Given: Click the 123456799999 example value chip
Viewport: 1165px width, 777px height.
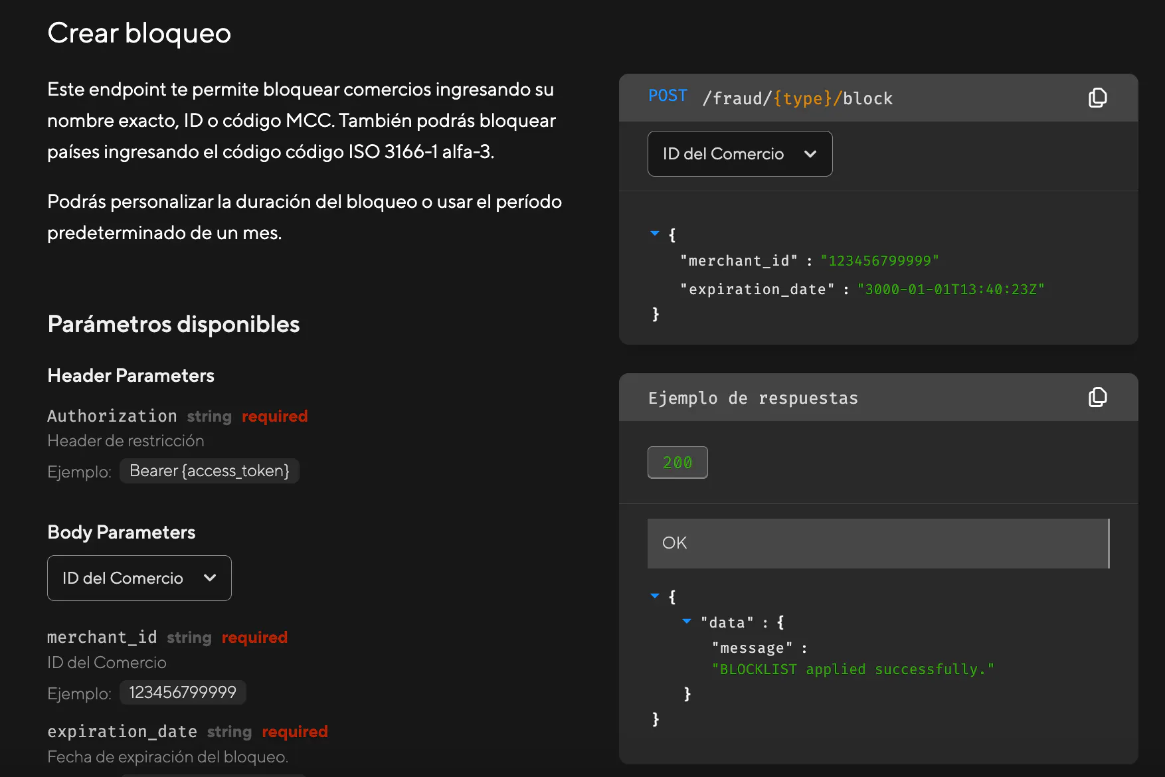Looking at the screenshot, I should 183,693.
